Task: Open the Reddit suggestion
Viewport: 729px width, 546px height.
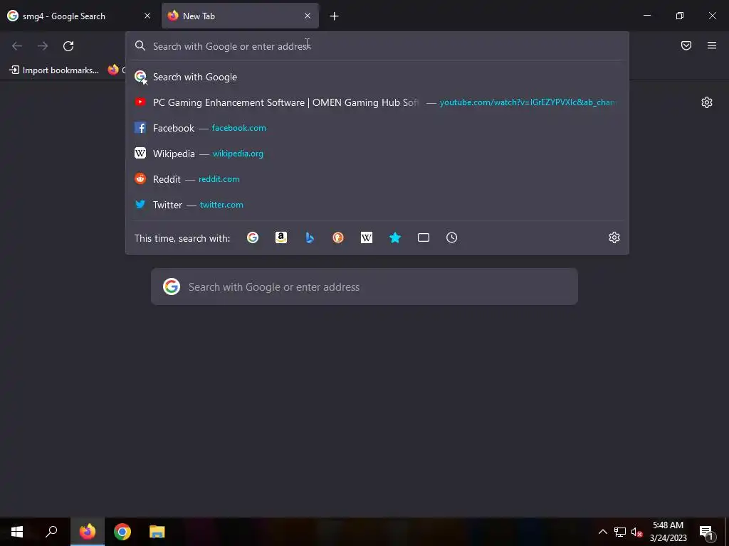Action: [x=377, y=179]
